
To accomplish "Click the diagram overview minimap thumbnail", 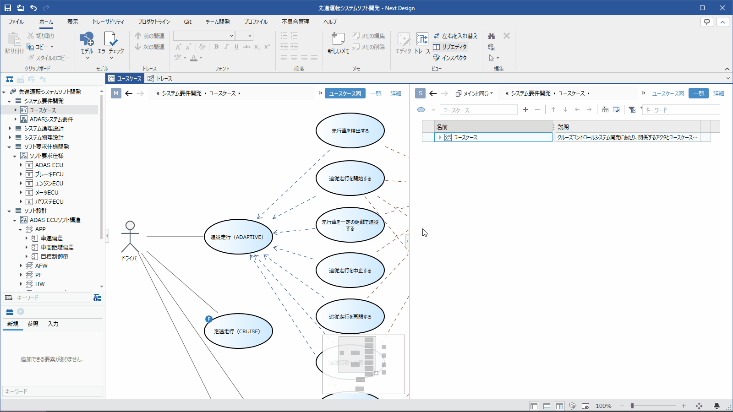I will click(x=364, y=364).
